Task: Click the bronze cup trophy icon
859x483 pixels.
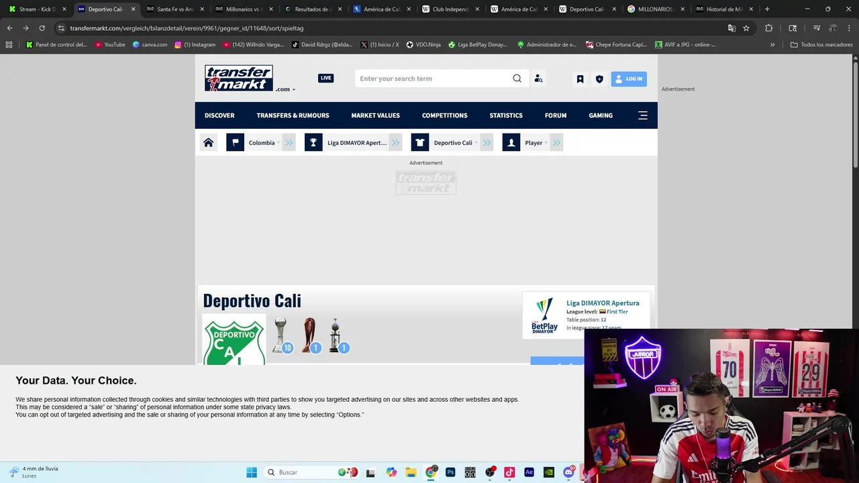Action: (311, 335)
